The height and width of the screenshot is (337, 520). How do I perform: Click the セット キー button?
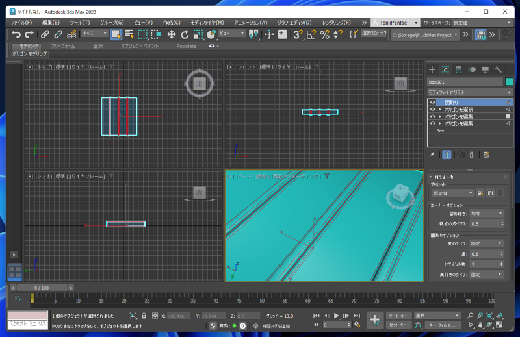[398, 325]
